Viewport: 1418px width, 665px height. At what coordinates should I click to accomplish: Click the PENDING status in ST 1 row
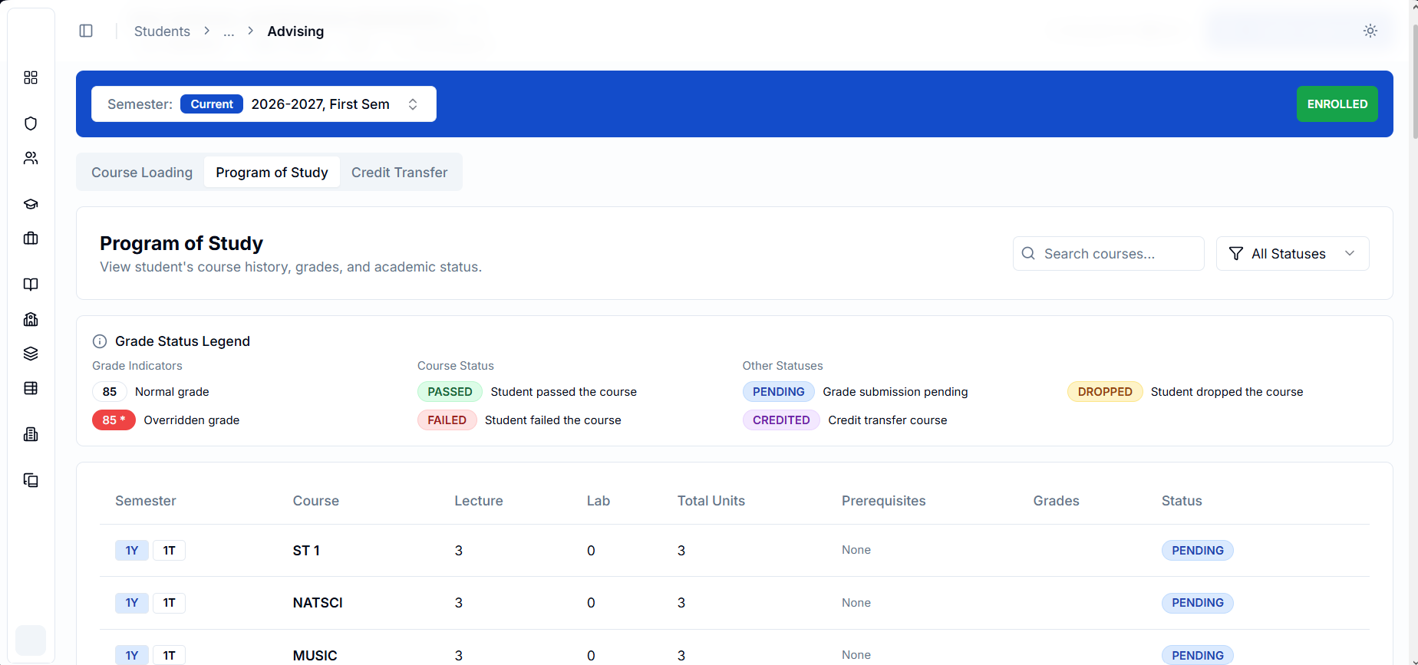pyautogui.click(x=1198, y=551)
